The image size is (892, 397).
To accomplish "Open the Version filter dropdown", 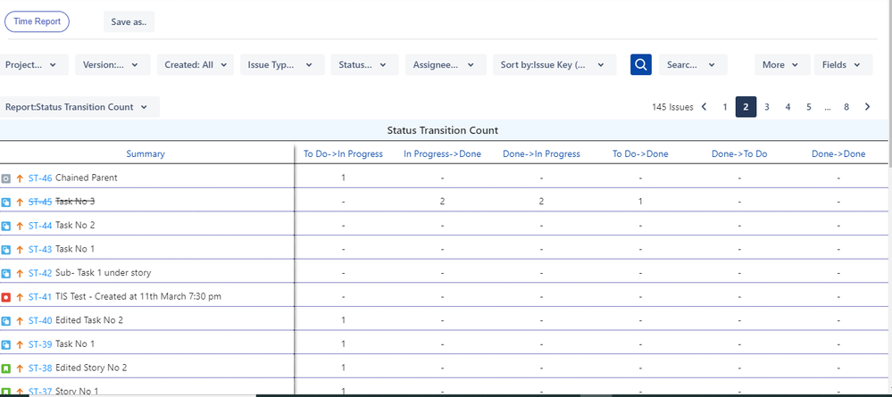I will tap(113, 65).
